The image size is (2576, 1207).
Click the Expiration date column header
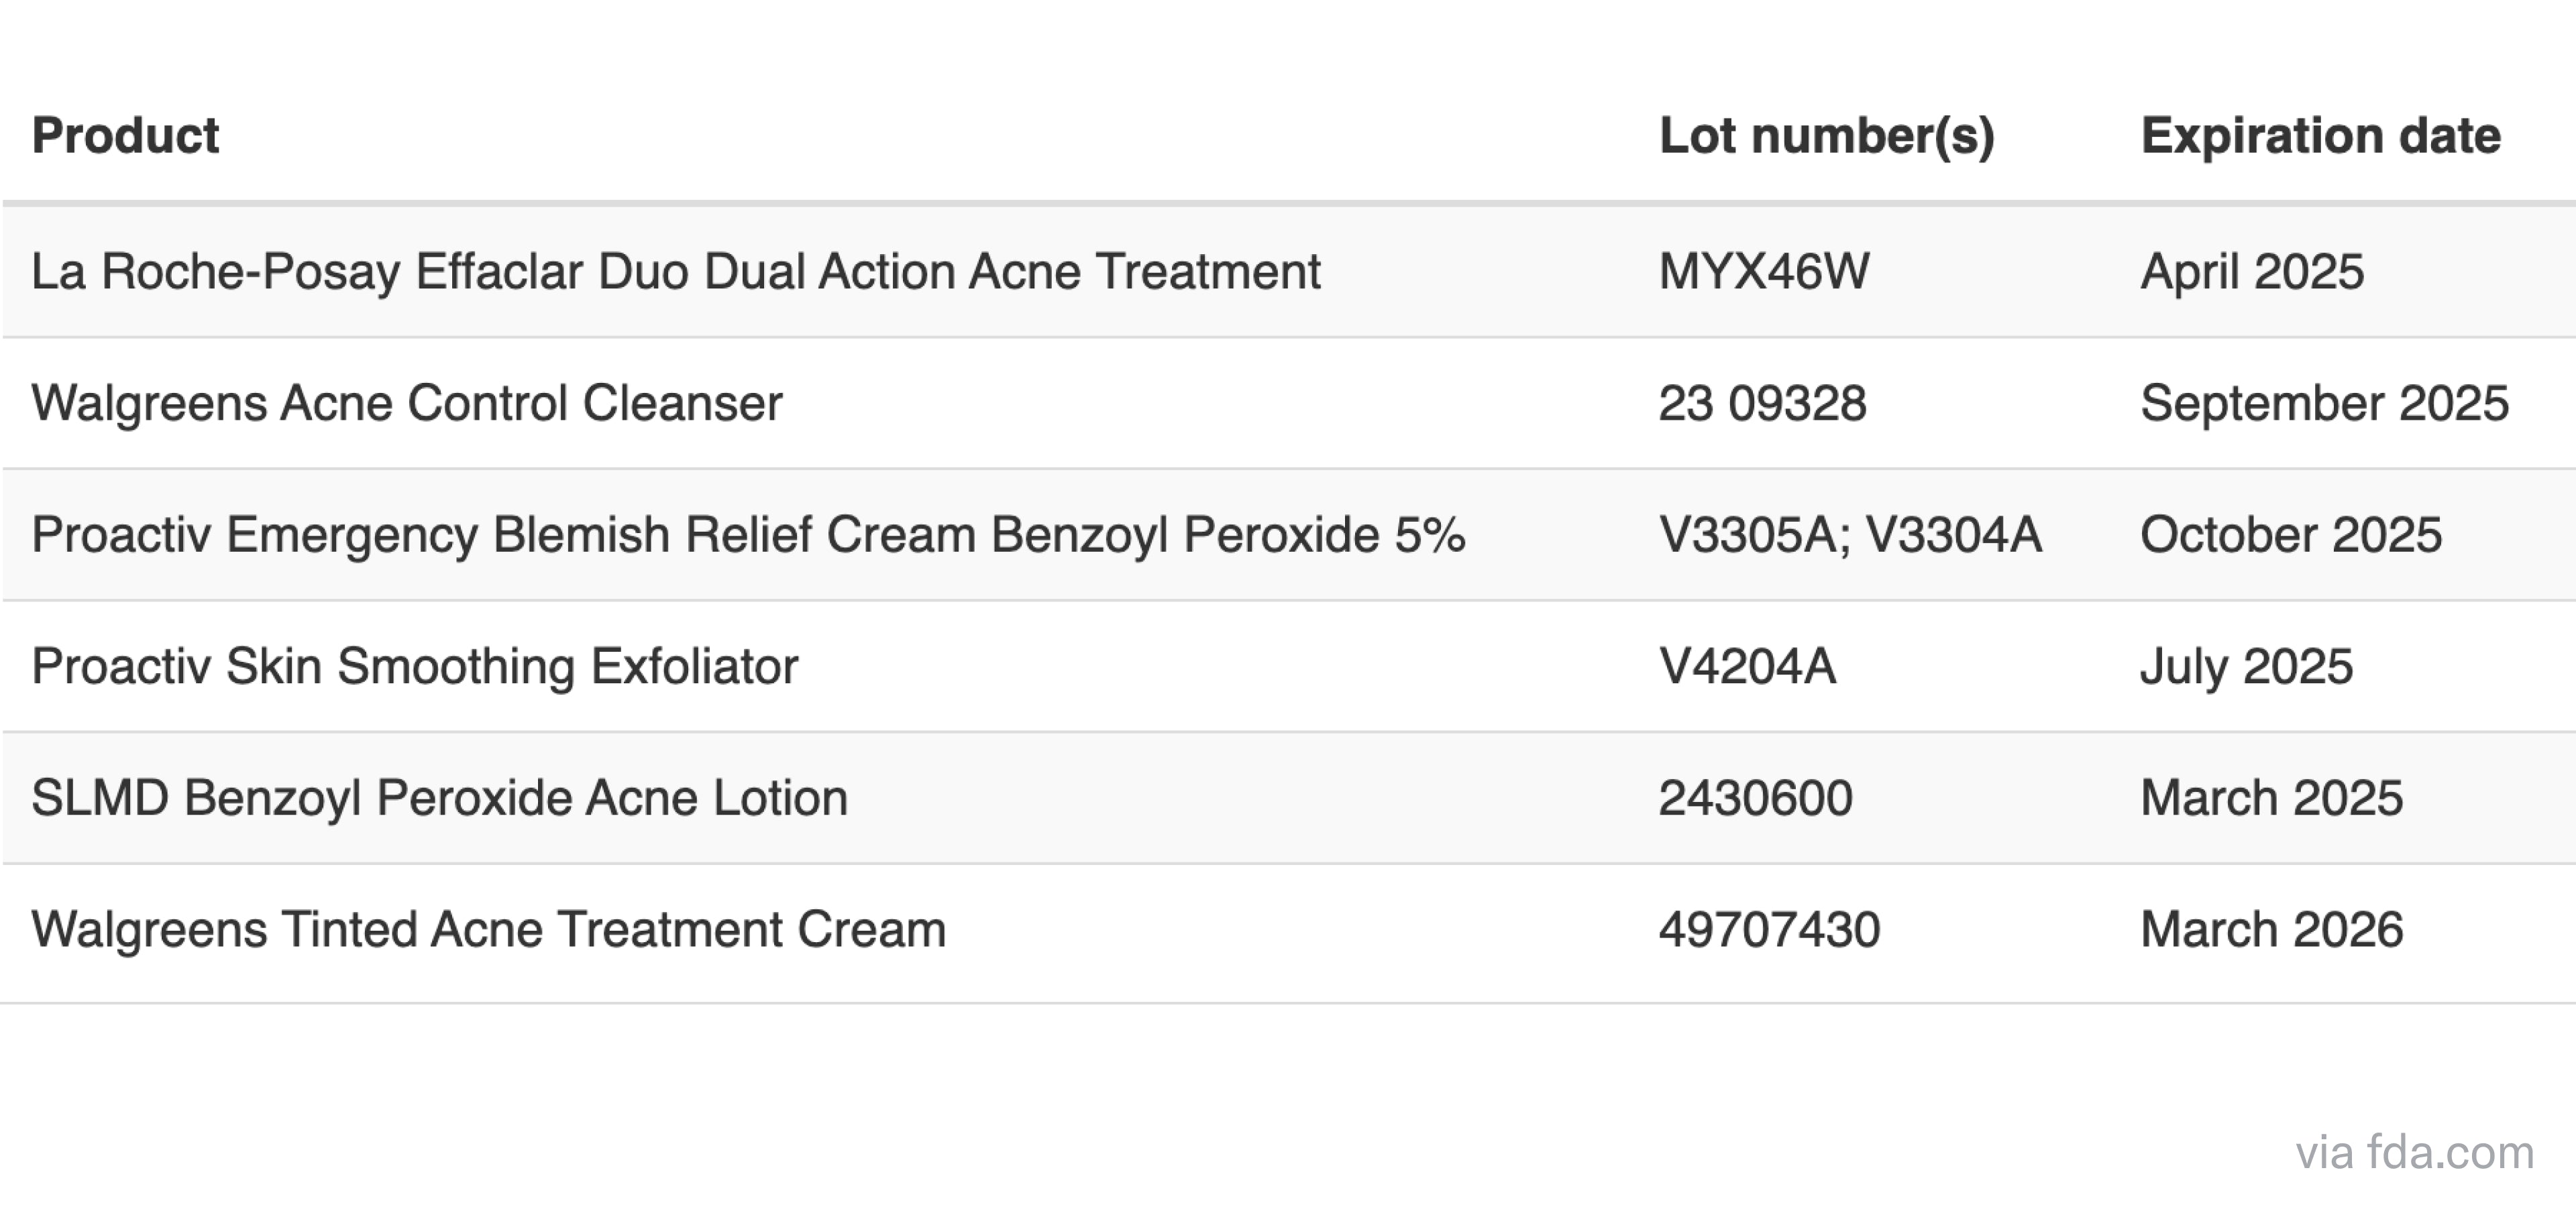[2320, 136]
